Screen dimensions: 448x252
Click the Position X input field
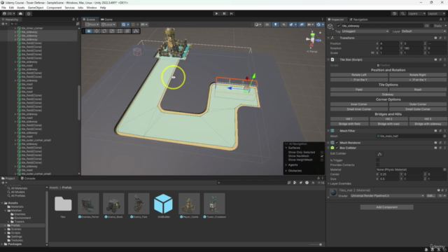tap(389, 43)
